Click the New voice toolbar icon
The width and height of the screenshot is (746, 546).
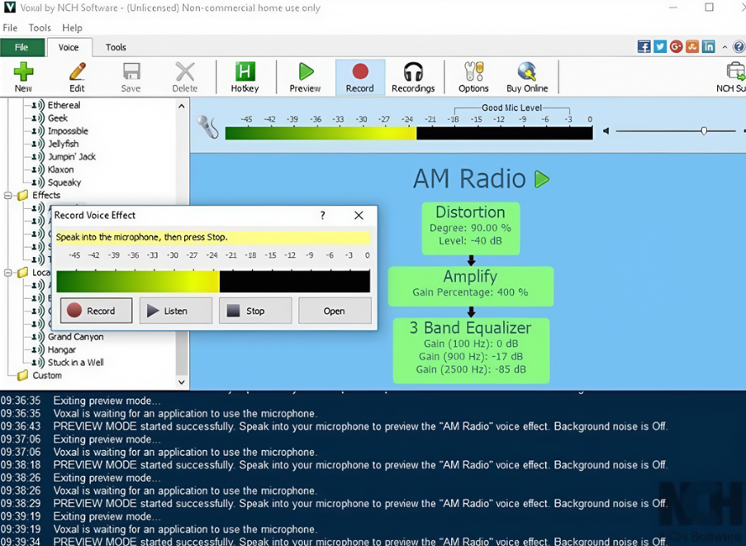pyautogui.click(x=23, y=77)
